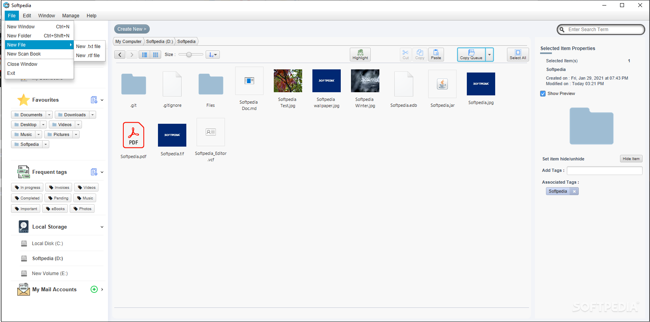
Task: Click the Highlight toolbar icon
Action: click(360, 54)
